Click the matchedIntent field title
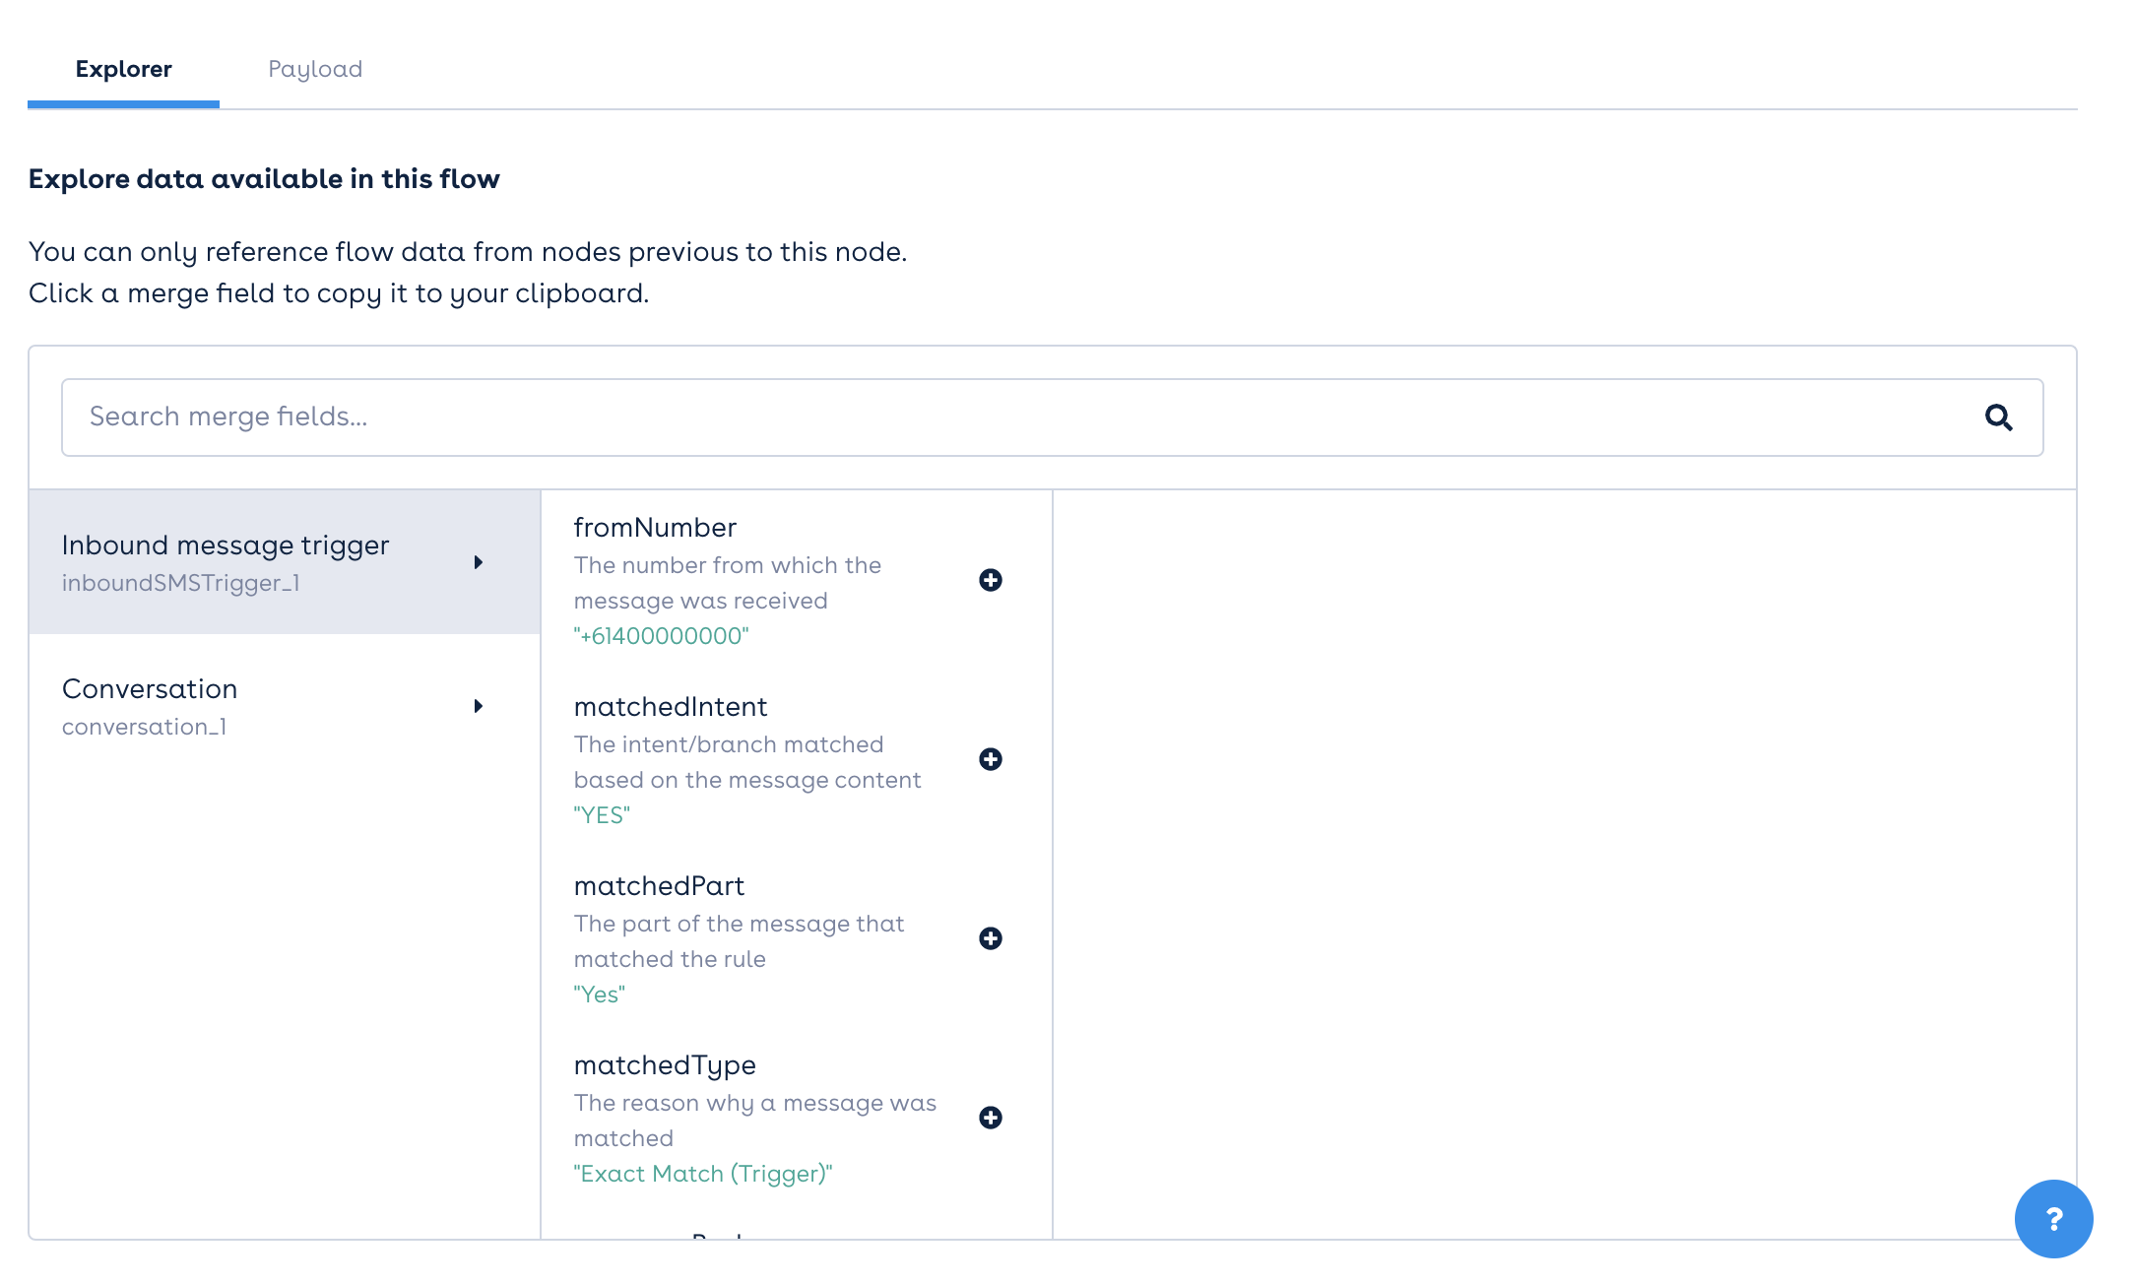2133x1284 pixels. click(671, 707)
